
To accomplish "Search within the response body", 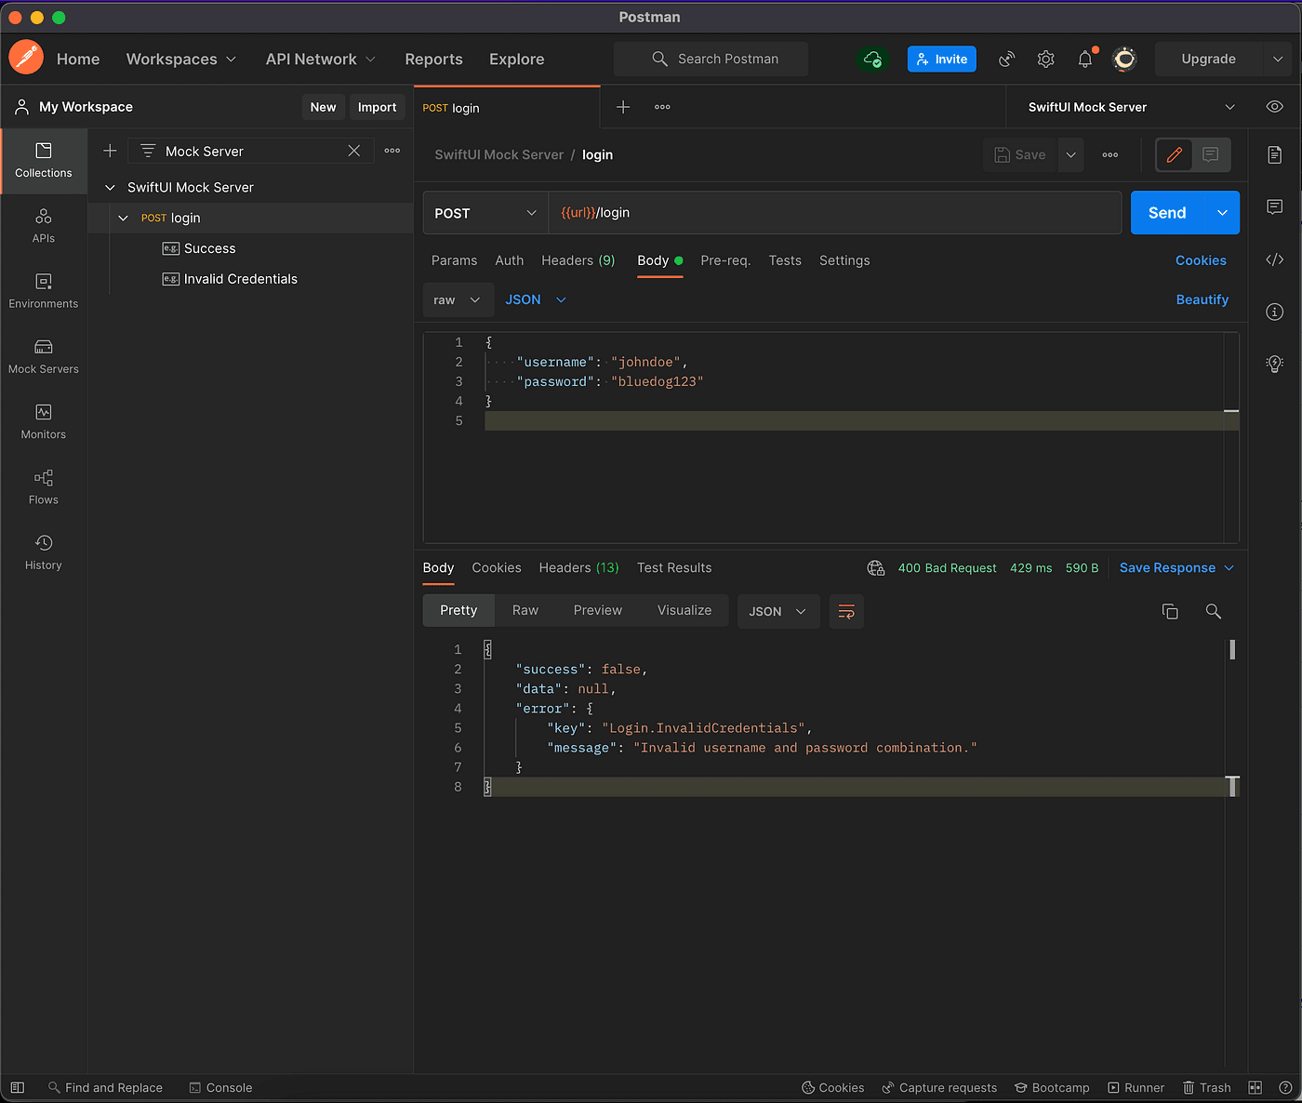I will [1214, 611].
